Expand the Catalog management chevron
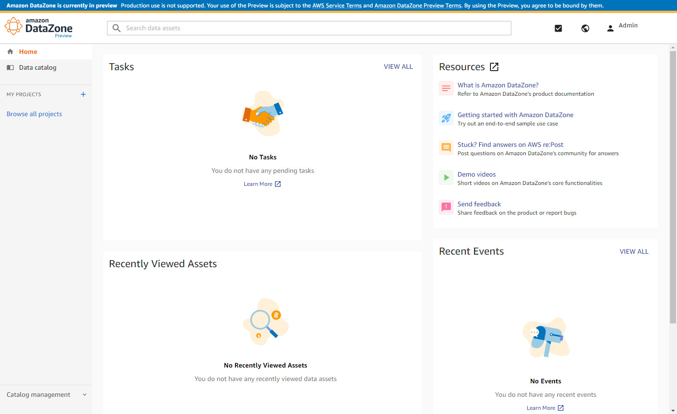677x414 pixels. pos(85,395)
